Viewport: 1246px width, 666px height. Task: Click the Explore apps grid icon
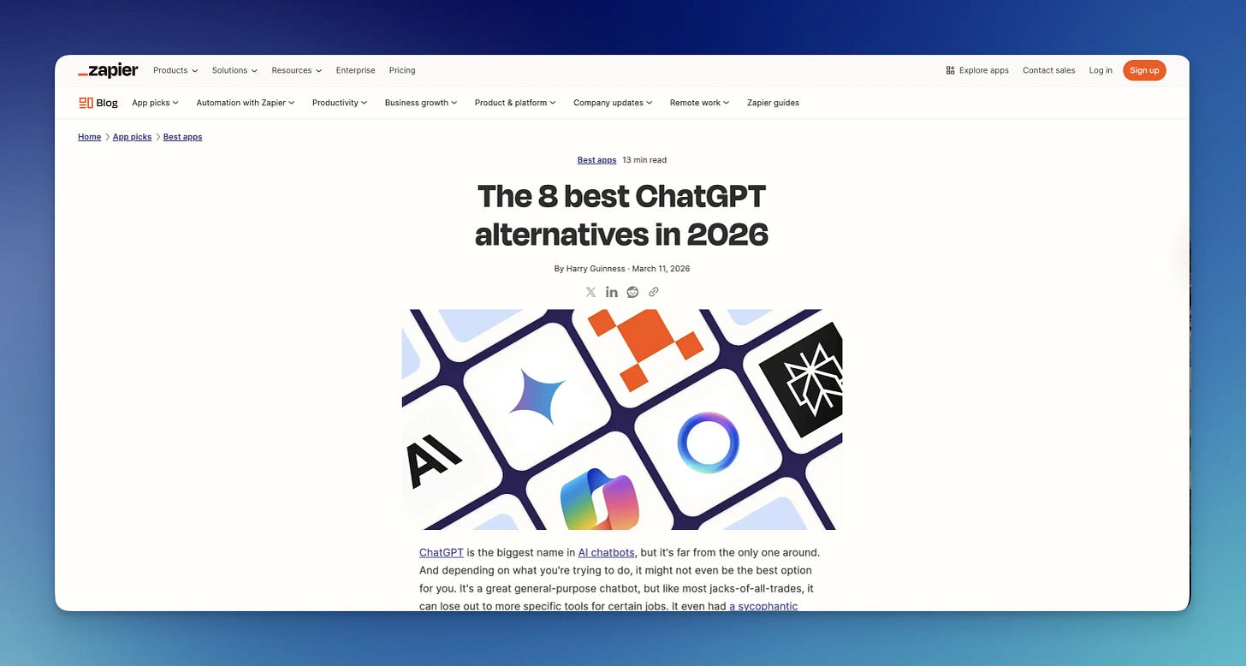tap(950, 70)
